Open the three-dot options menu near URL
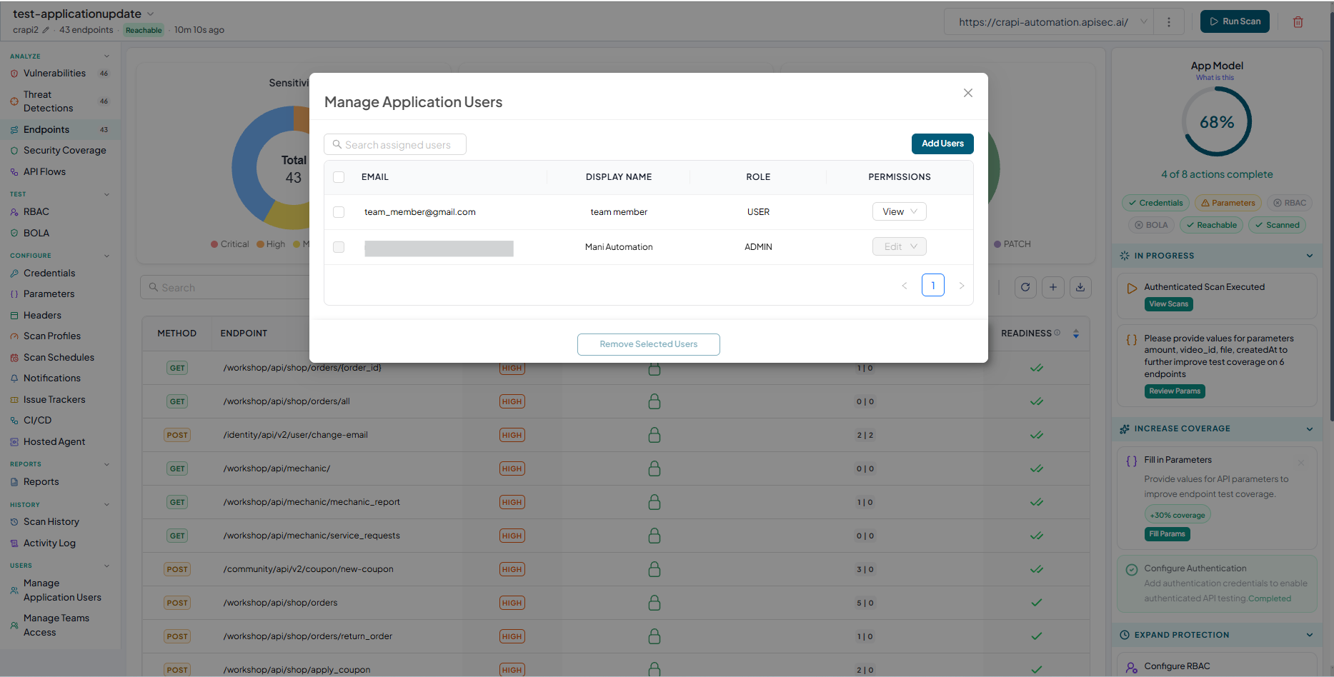 1169,22
